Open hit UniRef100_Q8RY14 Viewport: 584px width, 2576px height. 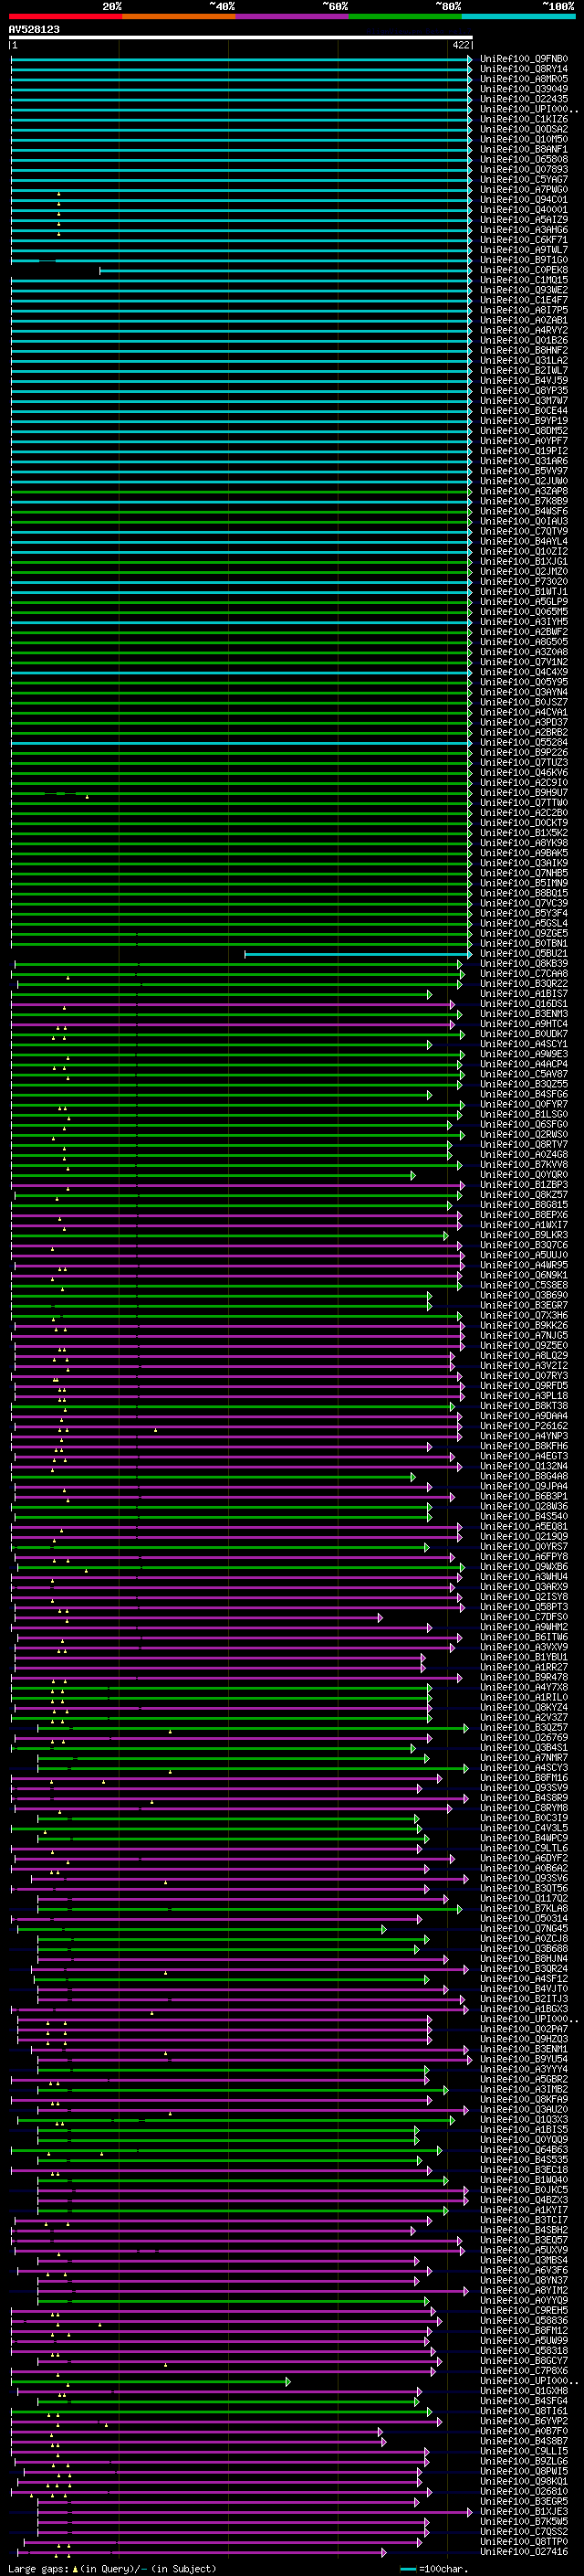[524, 69]
